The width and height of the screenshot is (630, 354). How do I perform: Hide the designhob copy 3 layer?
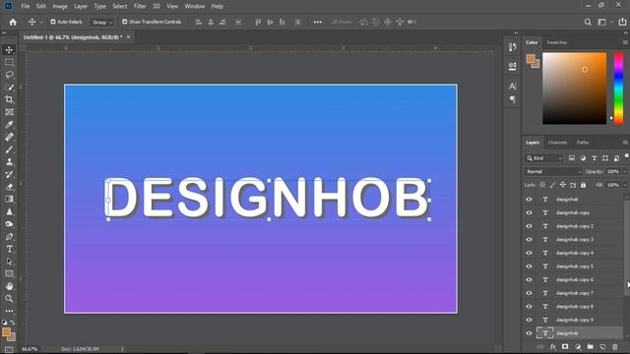pos(530,240)
